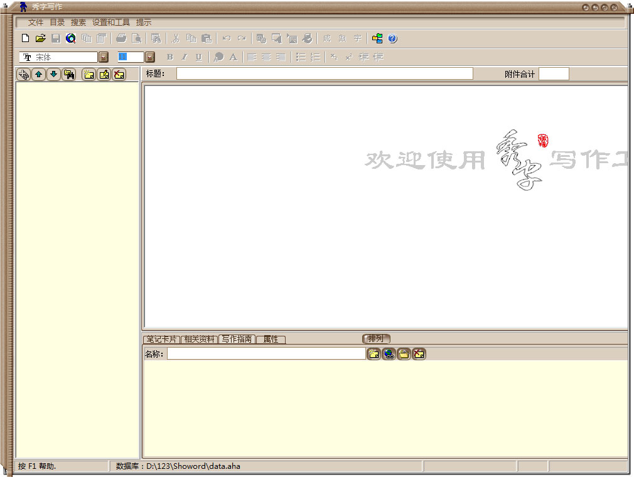Toggle underline text formatting
The height and width of the screenshot is (477, 634).
[x=198, y=56]
